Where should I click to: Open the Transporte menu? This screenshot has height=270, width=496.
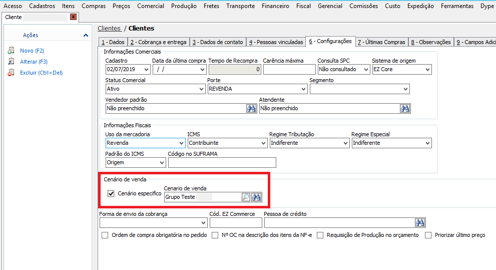pos(240,6)
